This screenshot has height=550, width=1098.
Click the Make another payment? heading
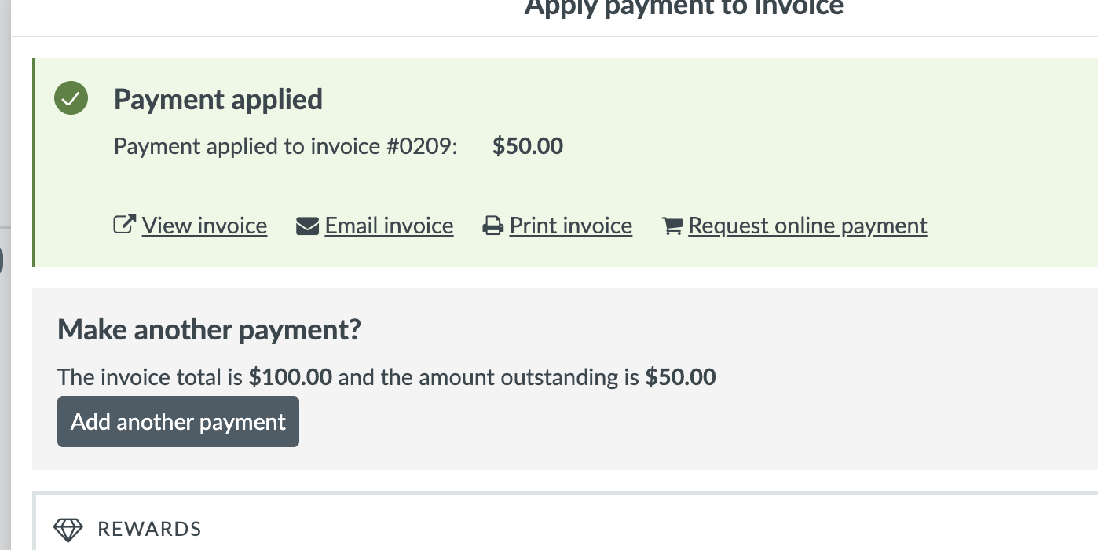pos(209,329)
